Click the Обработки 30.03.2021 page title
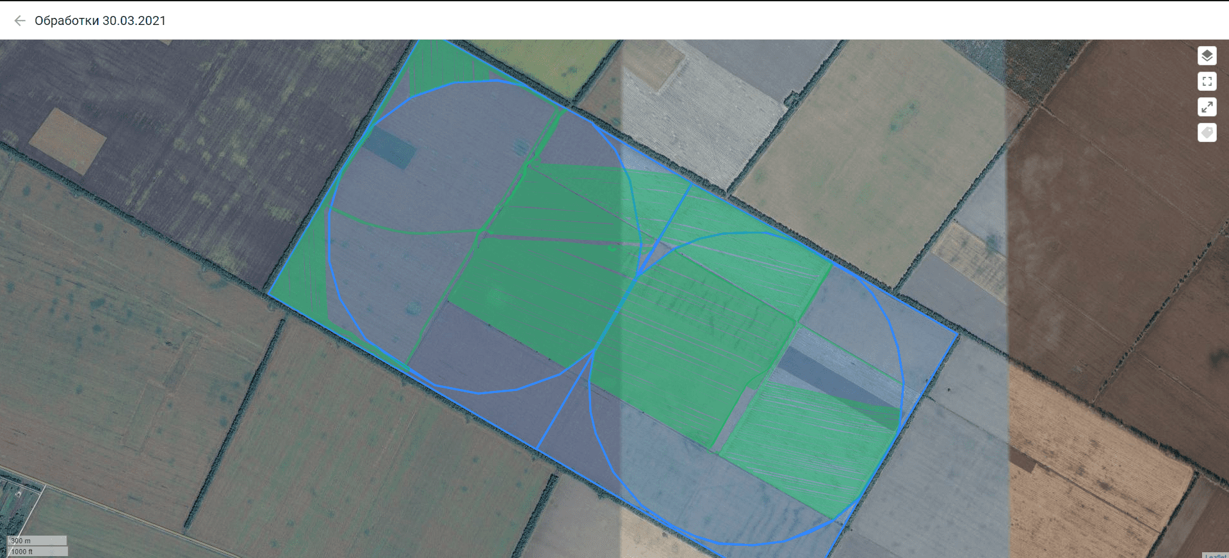Screen dimensions: 1229x558 (100, 20)
